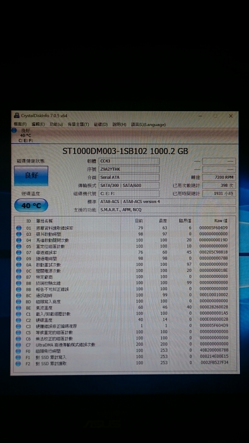
Task: Click the blue 良好 health status button
Action: tap(31, 175)
